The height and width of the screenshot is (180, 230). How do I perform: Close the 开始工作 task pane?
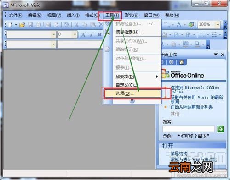[x=223, y=55]
